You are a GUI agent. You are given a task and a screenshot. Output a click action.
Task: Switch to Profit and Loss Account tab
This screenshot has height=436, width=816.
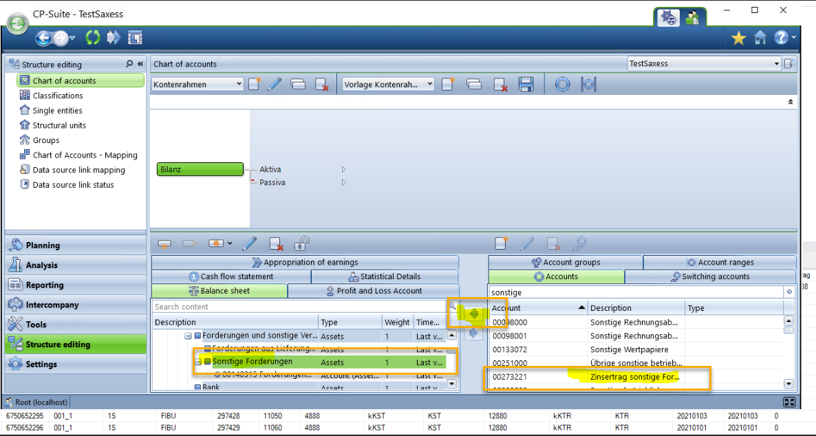pos(373,291)
